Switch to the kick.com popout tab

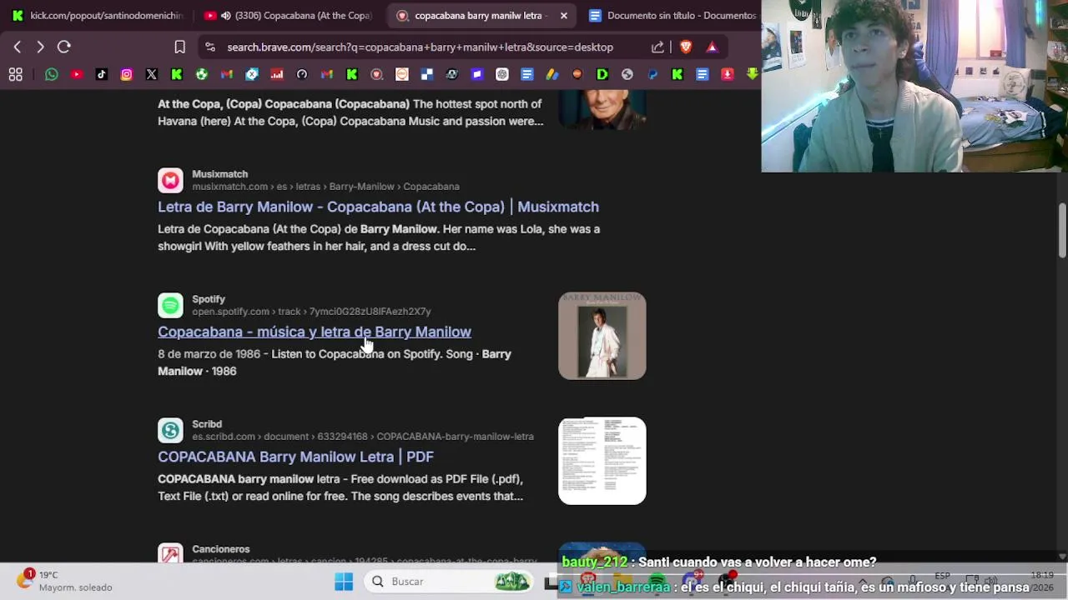pos(98,15)
